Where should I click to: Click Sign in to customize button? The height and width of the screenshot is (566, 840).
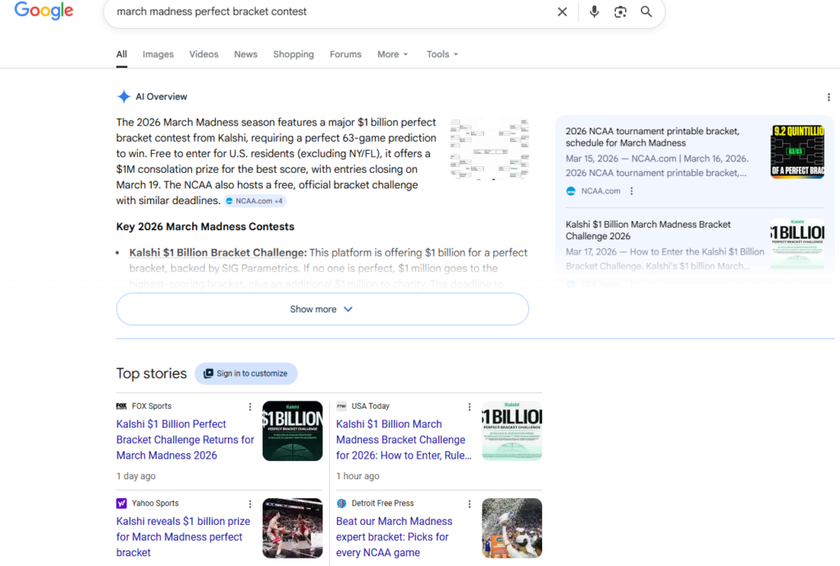pyautogui.click(x=246, y=374)
